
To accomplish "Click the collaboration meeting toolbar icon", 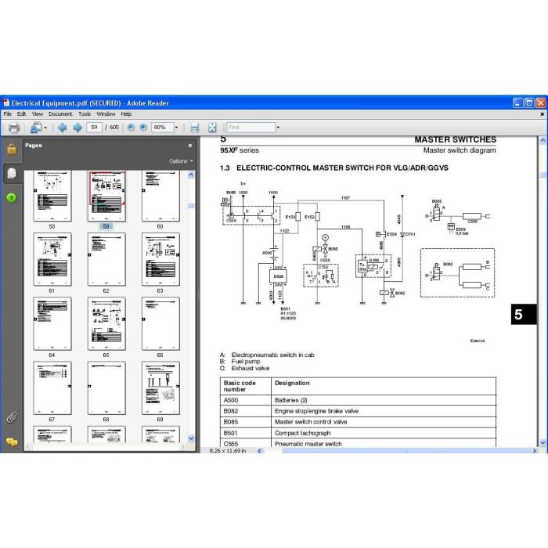I will click(x=36, y=128).
